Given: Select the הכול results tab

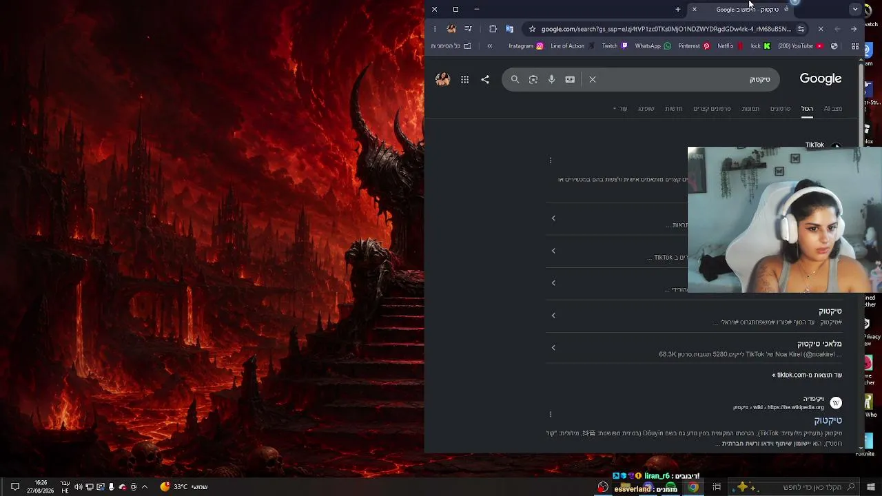Looking at the screenshot, I should click(807, 108).
